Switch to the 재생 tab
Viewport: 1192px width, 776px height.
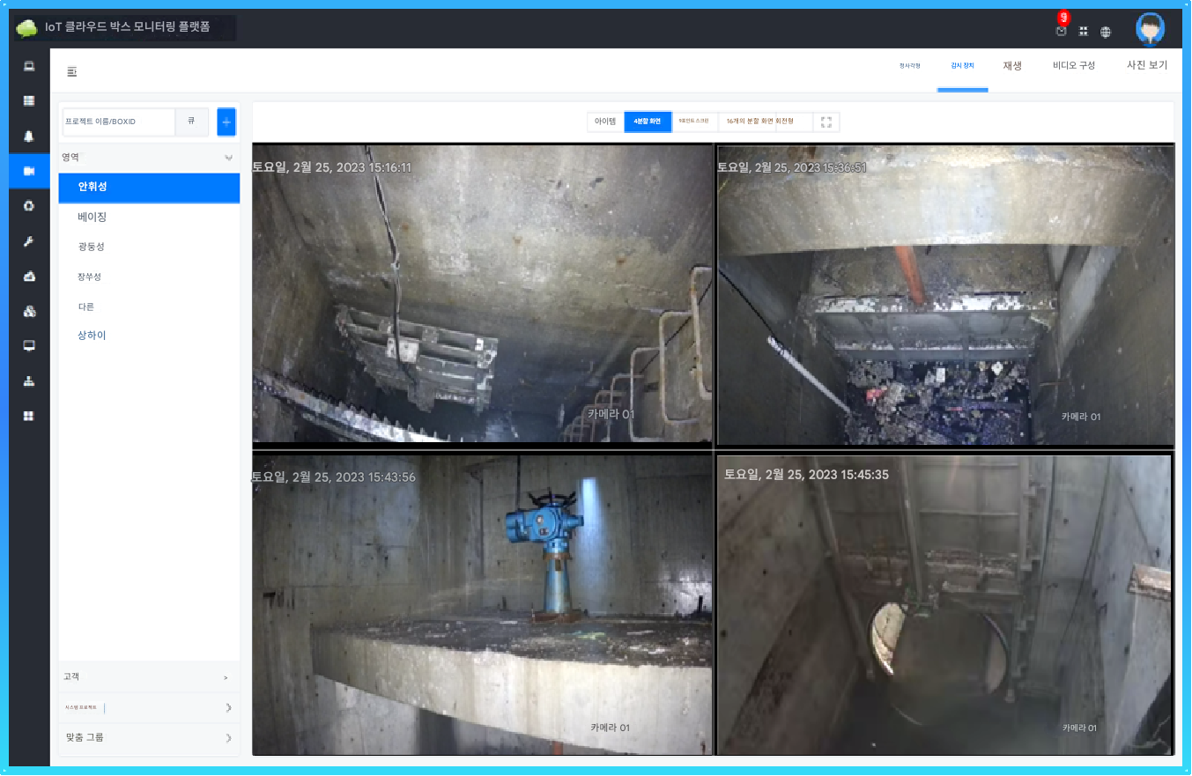pos(1012,66)
